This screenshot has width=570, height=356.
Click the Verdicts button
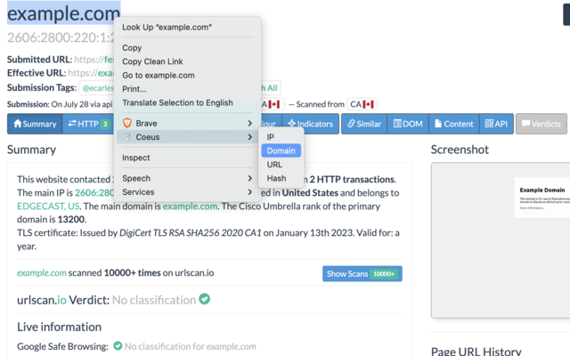tap(541, 124)
